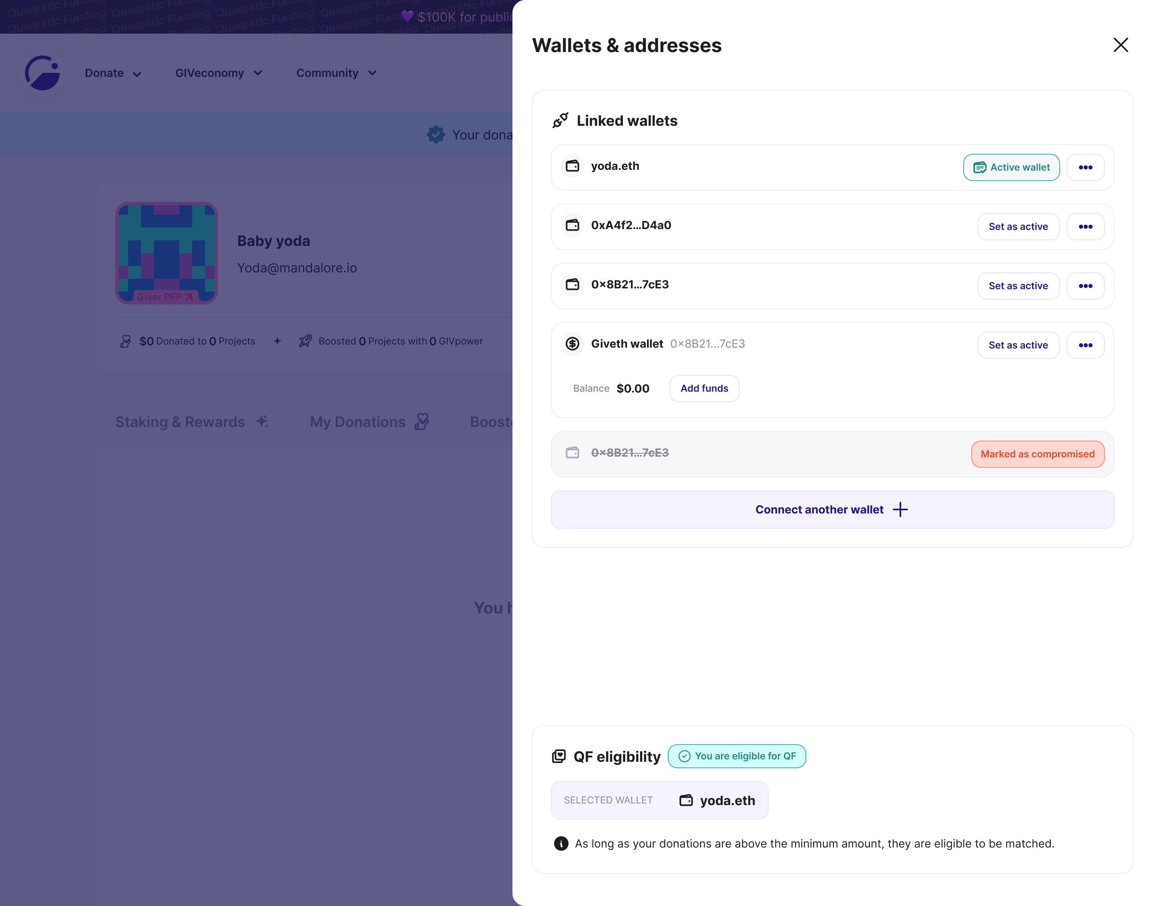The height and width of the screenshot is (906, 1153).
Task: Click the QF eligibility icon
Action: click(559, 757)
